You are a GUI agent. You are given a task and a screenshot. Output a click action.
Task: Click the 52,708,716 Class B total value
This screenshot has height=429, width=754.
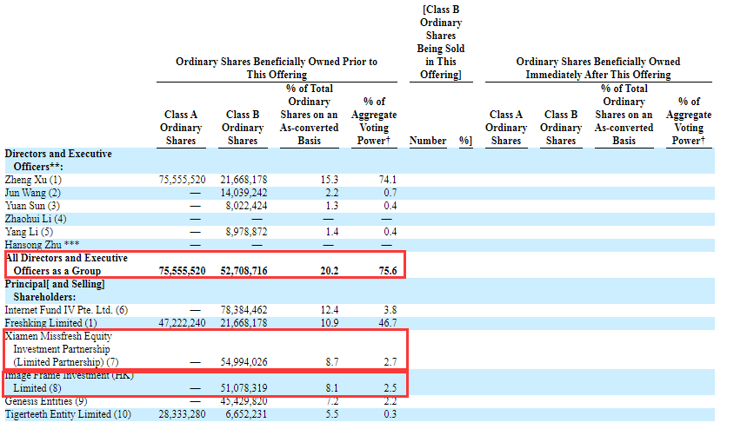[243, 271]
